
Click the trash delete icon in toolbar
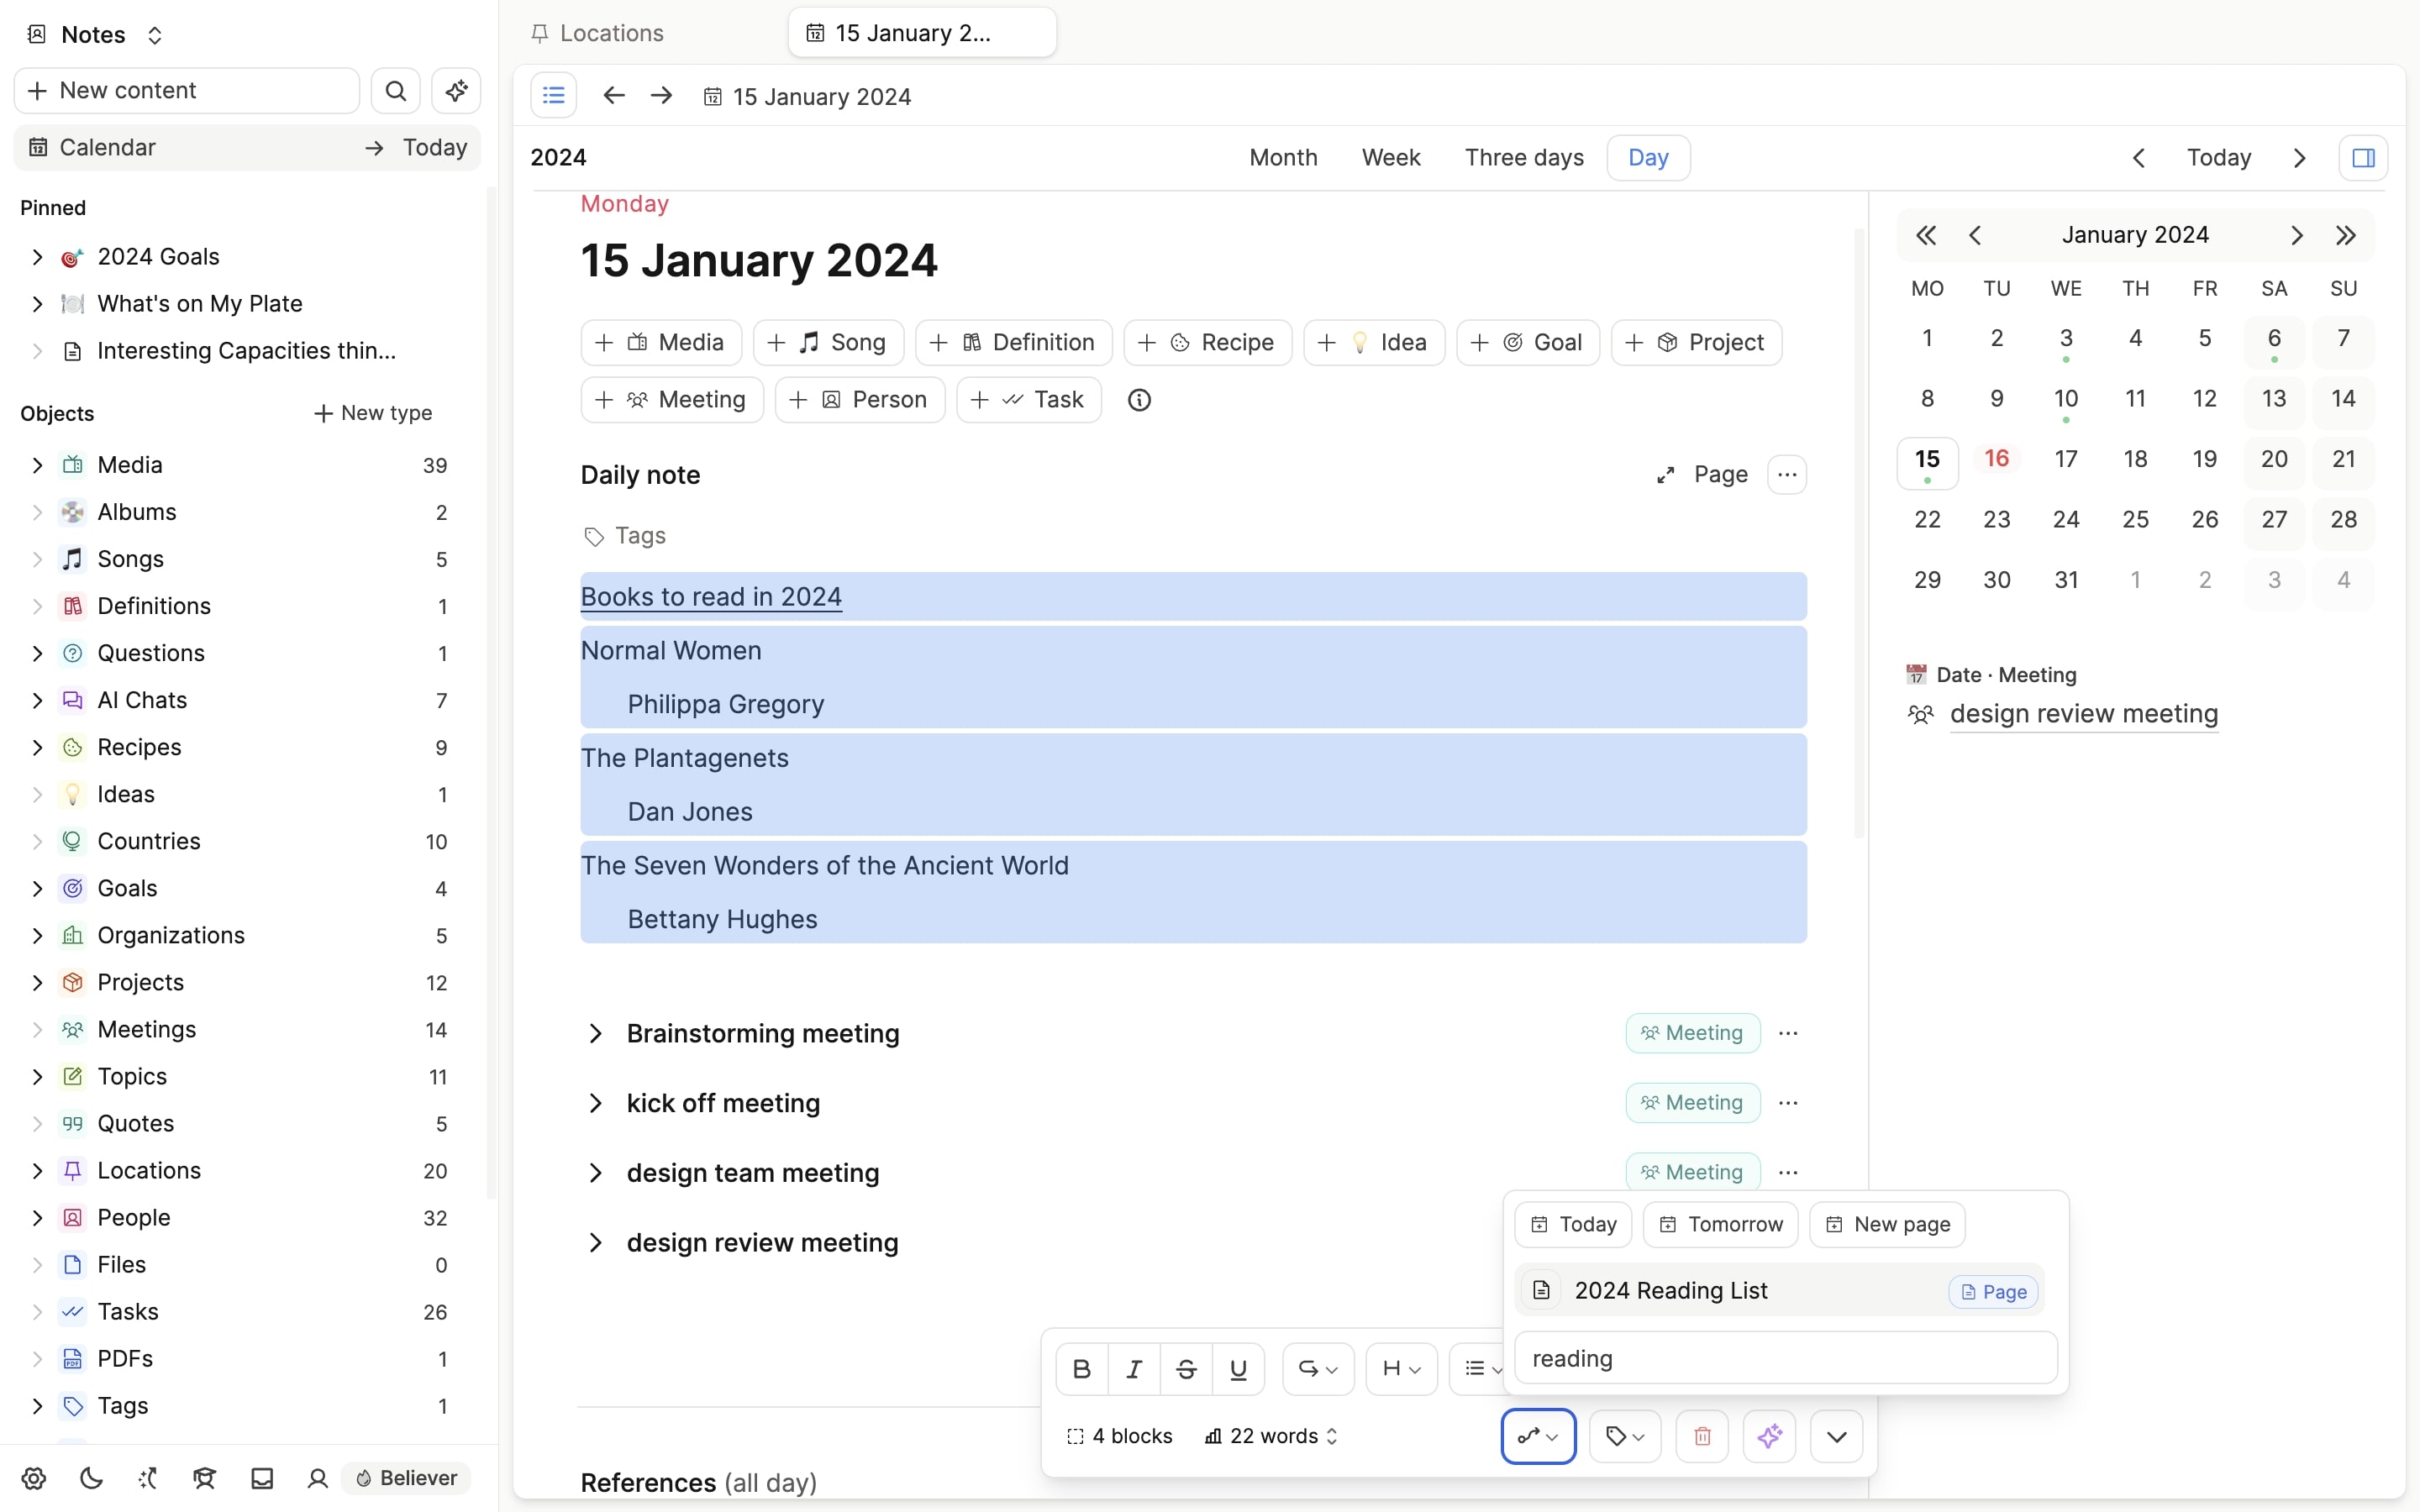point(1701,1436)
